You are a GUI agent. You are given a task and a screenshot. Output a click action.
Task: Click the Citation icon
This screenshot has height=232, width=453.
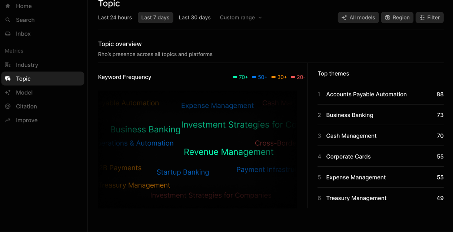8,106
